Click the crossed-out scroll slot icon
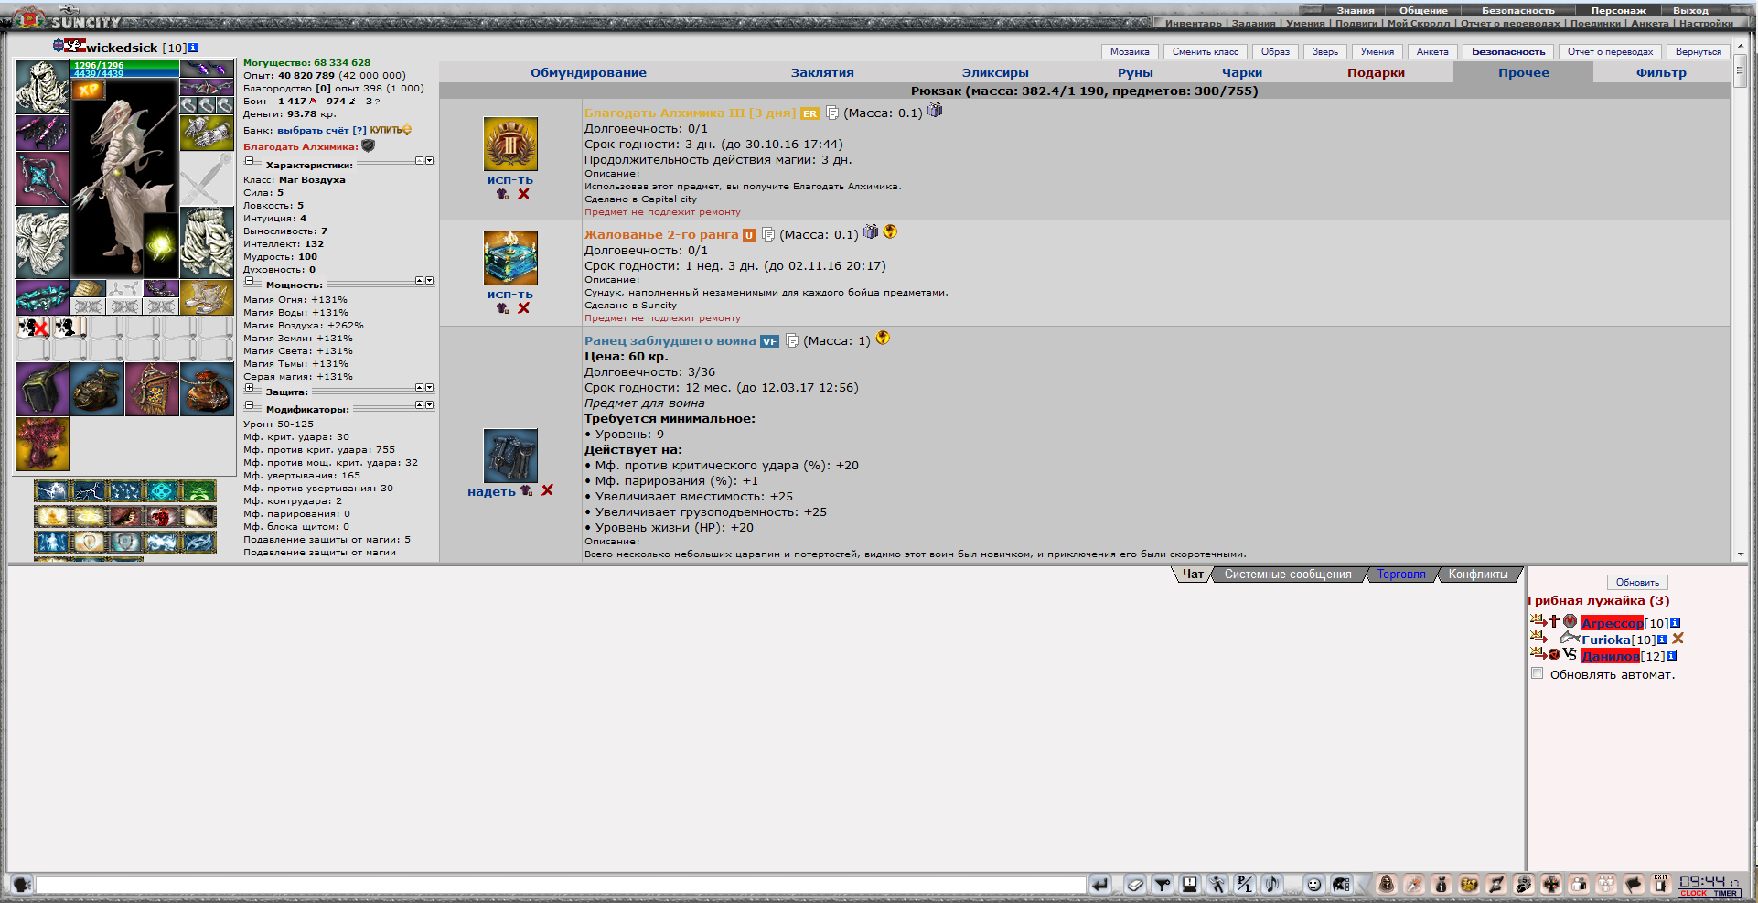 coord(34,328)
